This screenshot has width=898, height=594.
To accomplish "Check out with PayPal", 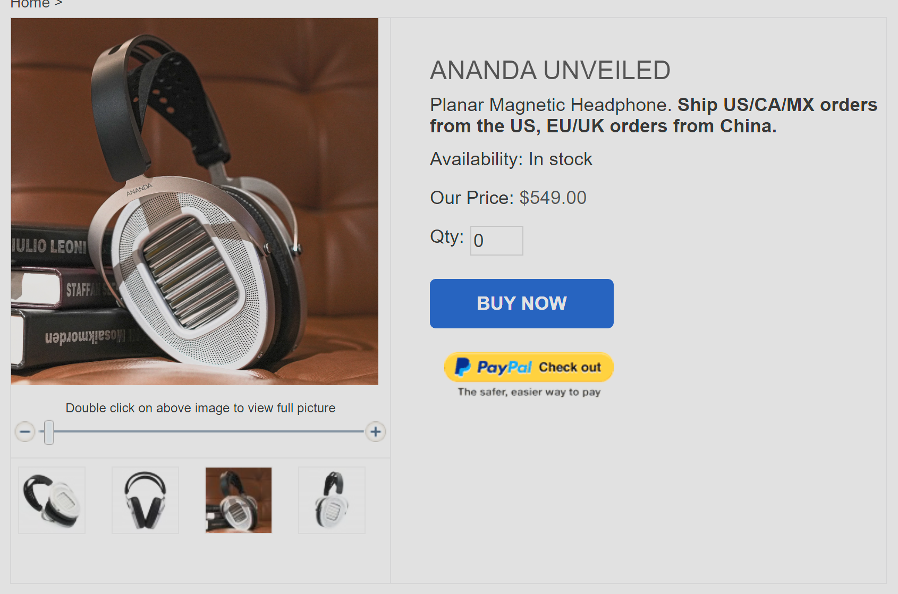I will click(x=529, y=367).
